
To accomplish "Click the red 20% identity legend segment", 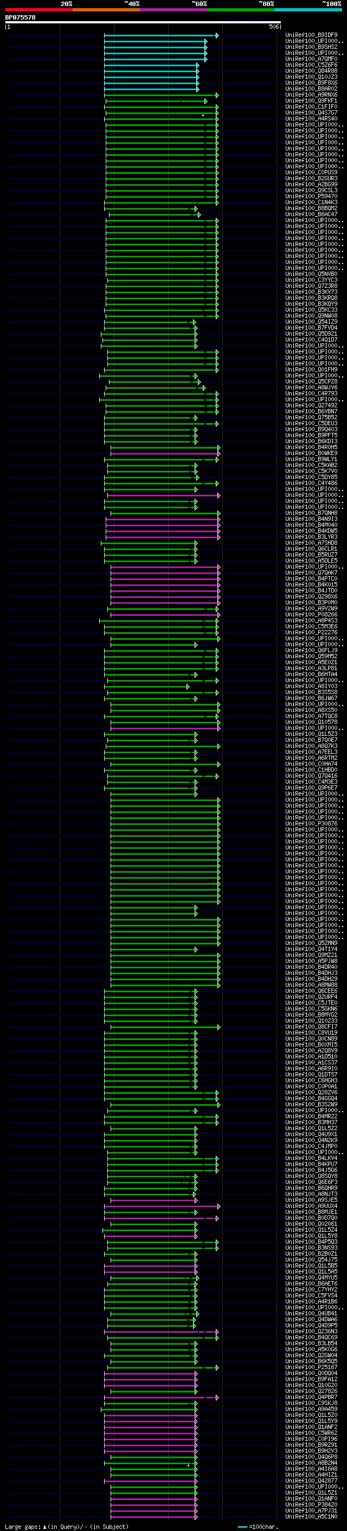I will (x=38, y=10).
